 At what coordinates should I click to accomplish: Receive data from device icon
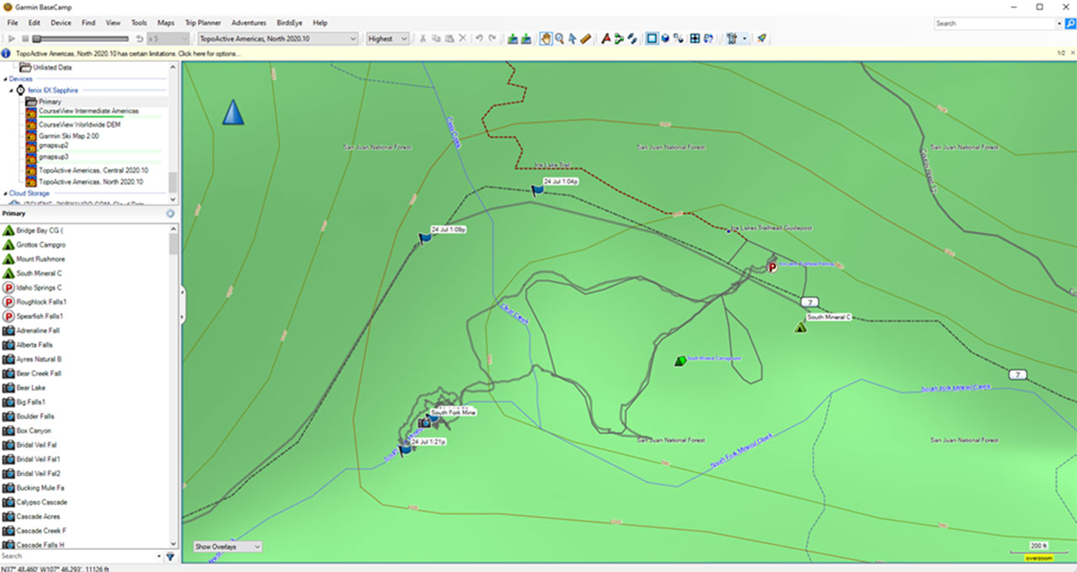(527, 39)
